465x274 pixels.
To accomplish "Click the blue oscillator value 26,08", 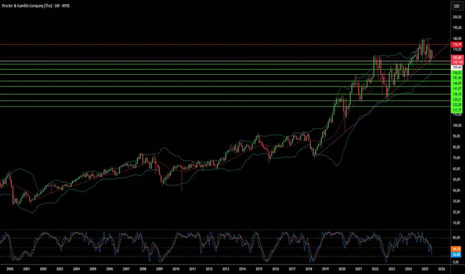I will [456, 255].
